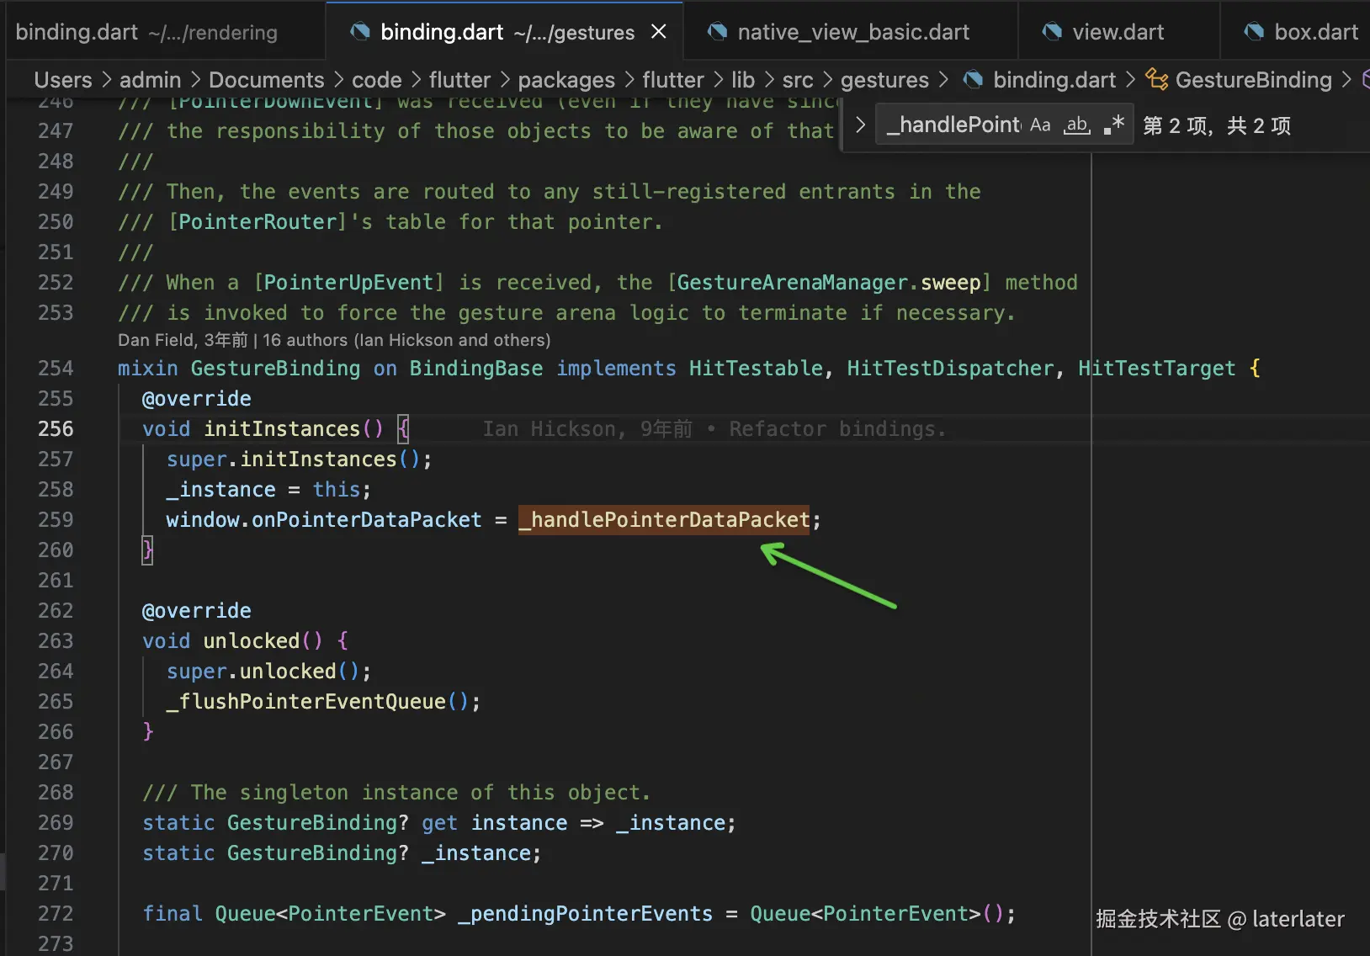Click BindingBase in the mixin declaration
The height and width of the screenshot is (956, 1370).
476,369
